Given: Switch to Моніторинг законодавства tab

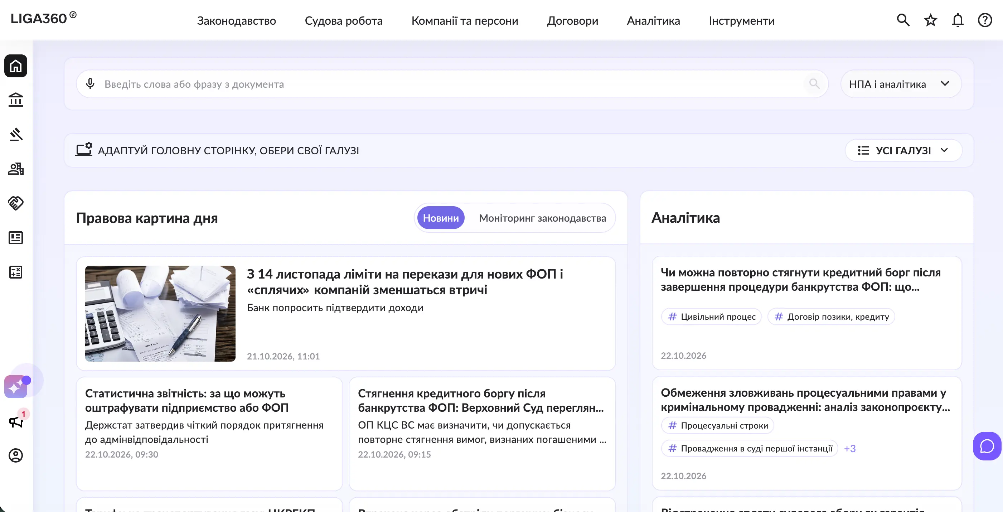Looking at the screenshot, I should click(x=542, y=218).
